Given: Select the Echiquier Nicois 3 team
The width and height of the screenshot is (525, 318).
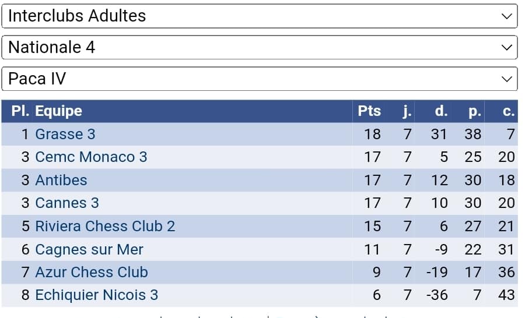Looking at the screenshot, I should 96,295.
